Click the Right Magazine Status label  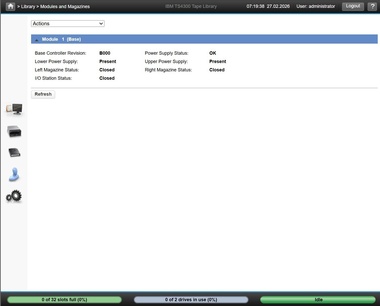coord(168,70)
